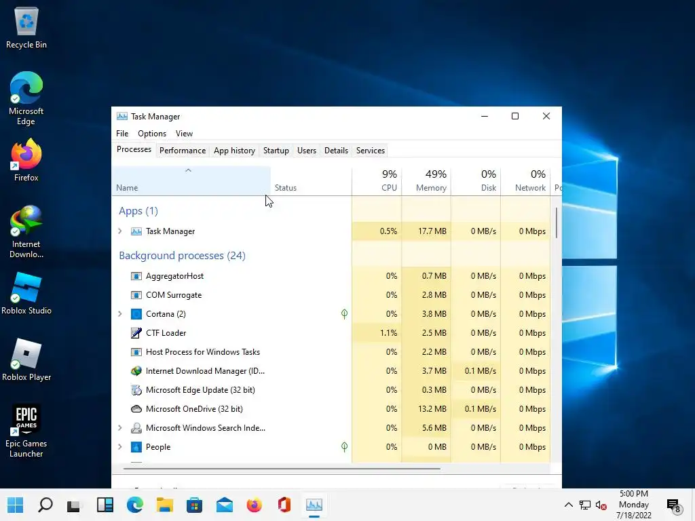Click the Microsoft OneDrive cloud icon
695x521 pixels.
tap(136, 409)
